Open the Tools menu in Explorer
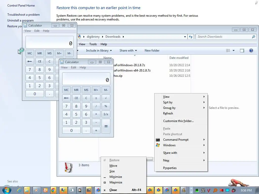259x194 pixels. tap(93, 44)
